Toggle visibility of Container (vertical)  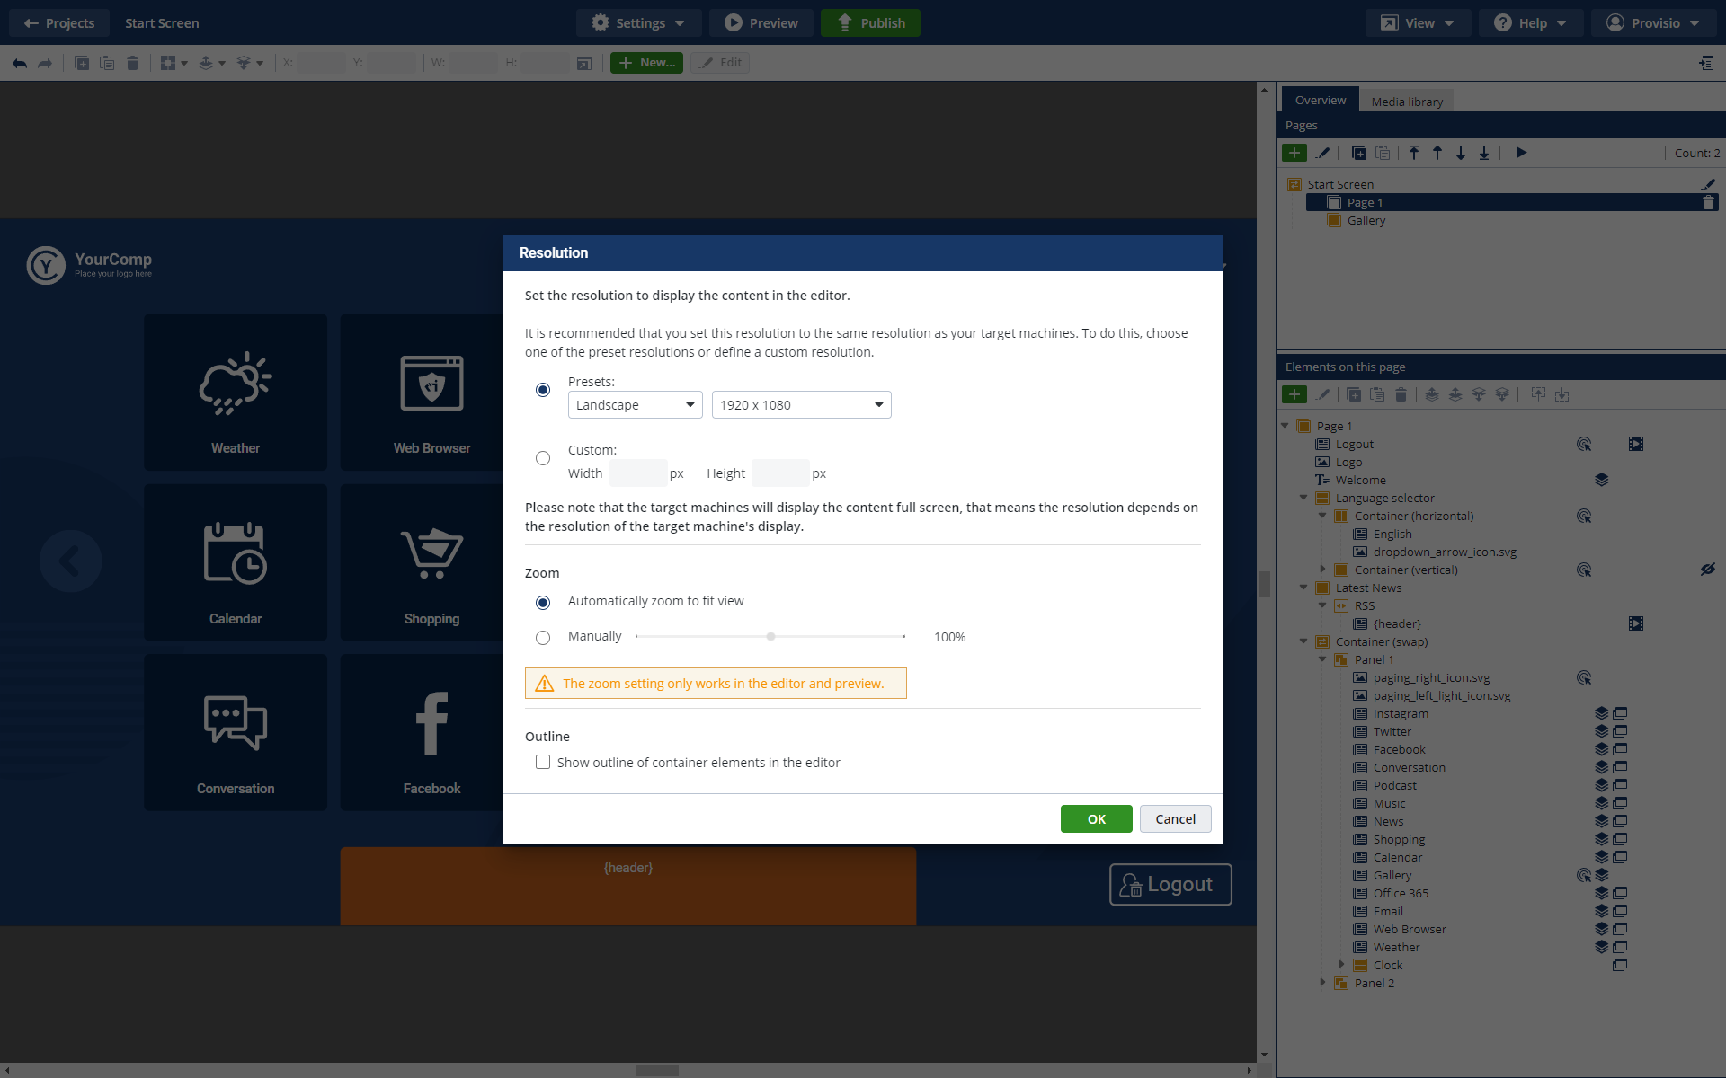[x=1708, y=570]
